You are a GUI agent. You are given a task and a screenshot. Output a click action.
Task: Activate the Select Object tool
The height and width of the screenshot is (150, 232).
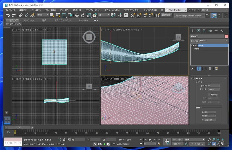click(52, 15)
